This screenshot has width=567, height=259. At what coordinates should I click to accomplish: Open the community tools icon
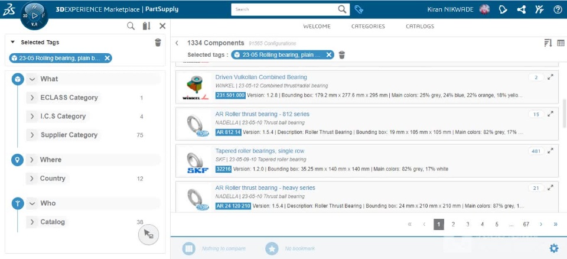(539, 10)
